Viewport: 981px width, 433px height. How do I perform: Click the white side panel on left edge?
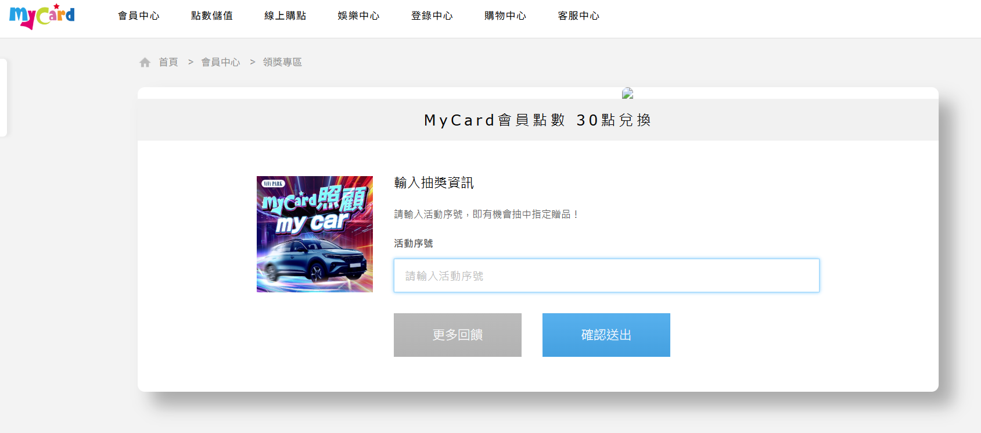pos(3,98)
